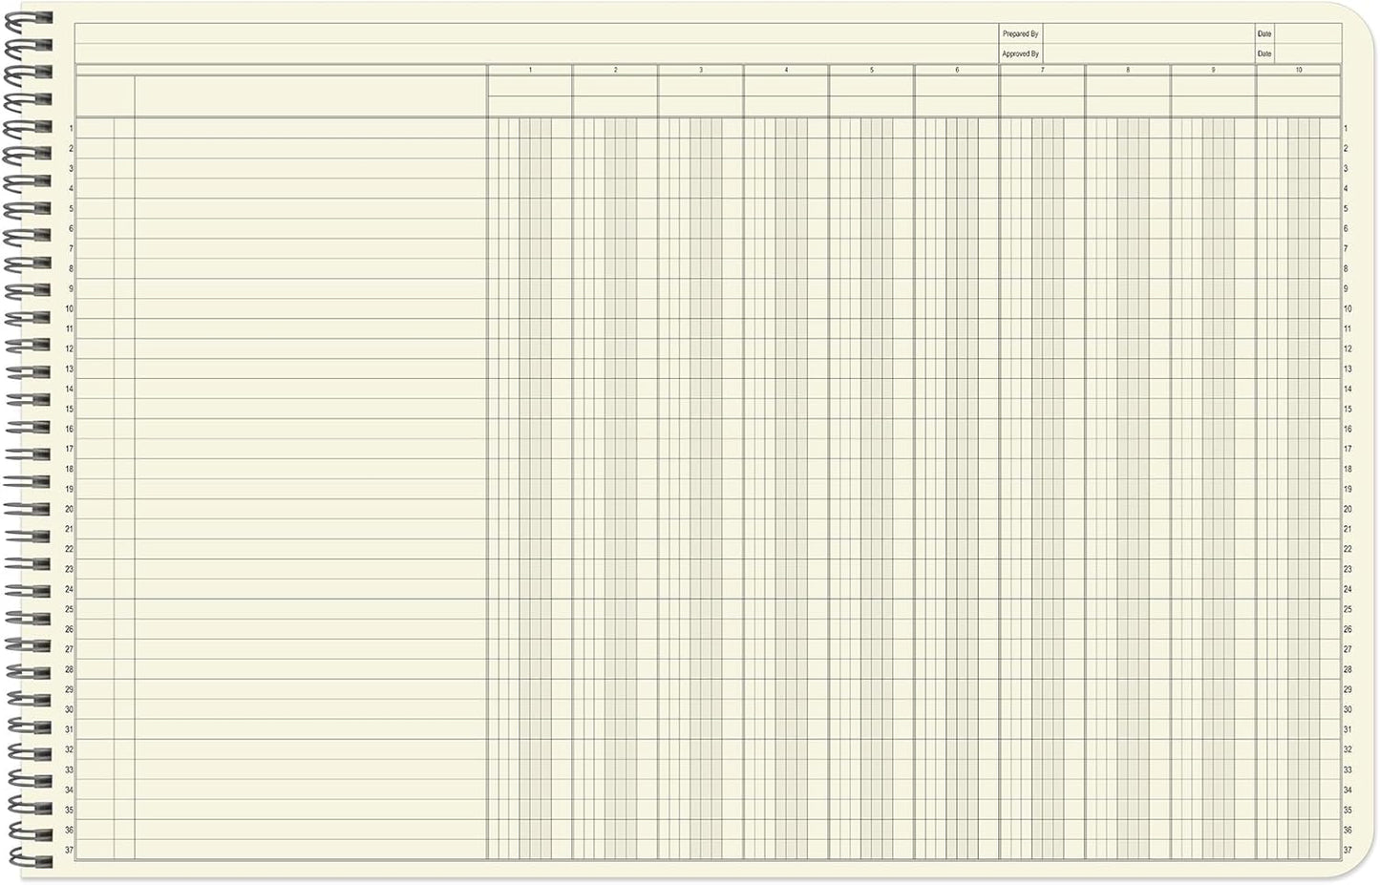Select the column 2 header
The width and height of the screenshot is (1380, 885).
(614, 70)
